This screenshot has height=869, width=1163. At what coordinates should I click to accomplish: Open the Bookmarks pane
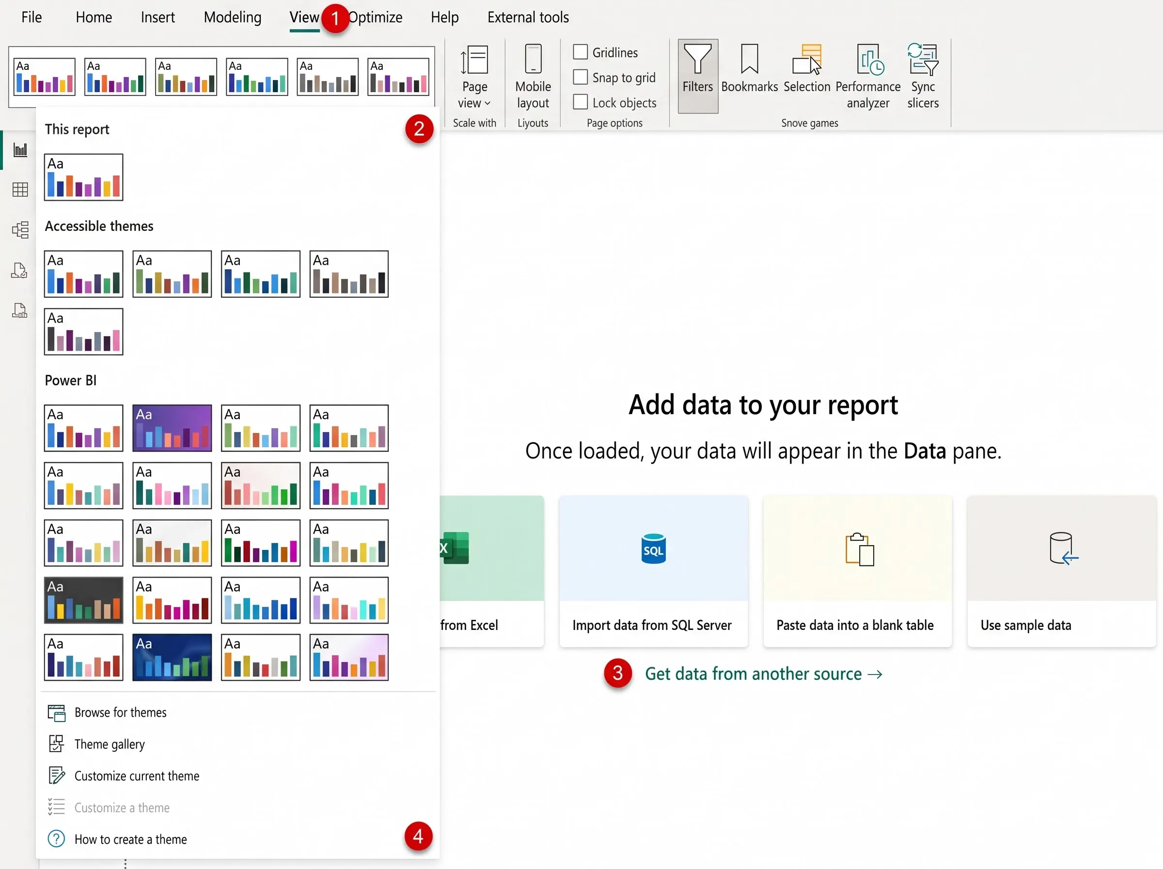749,69
